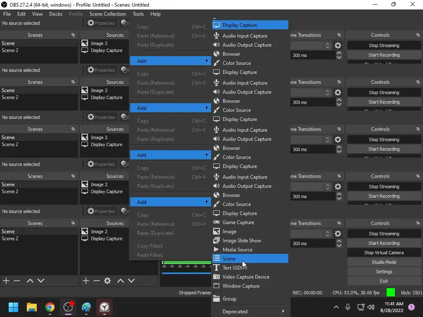Click the CPU: 53.0%, 30.00 fps readout
Screen dimensions: 423x317
(356, 293)
